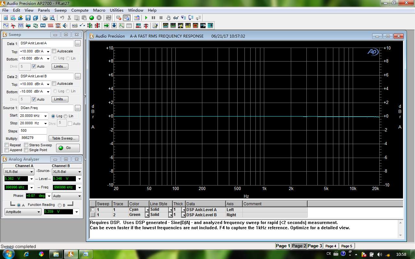Open the trace 1 Cyan color dropdown
Viewport: 415px width, 259px height.
pos(147,210)
